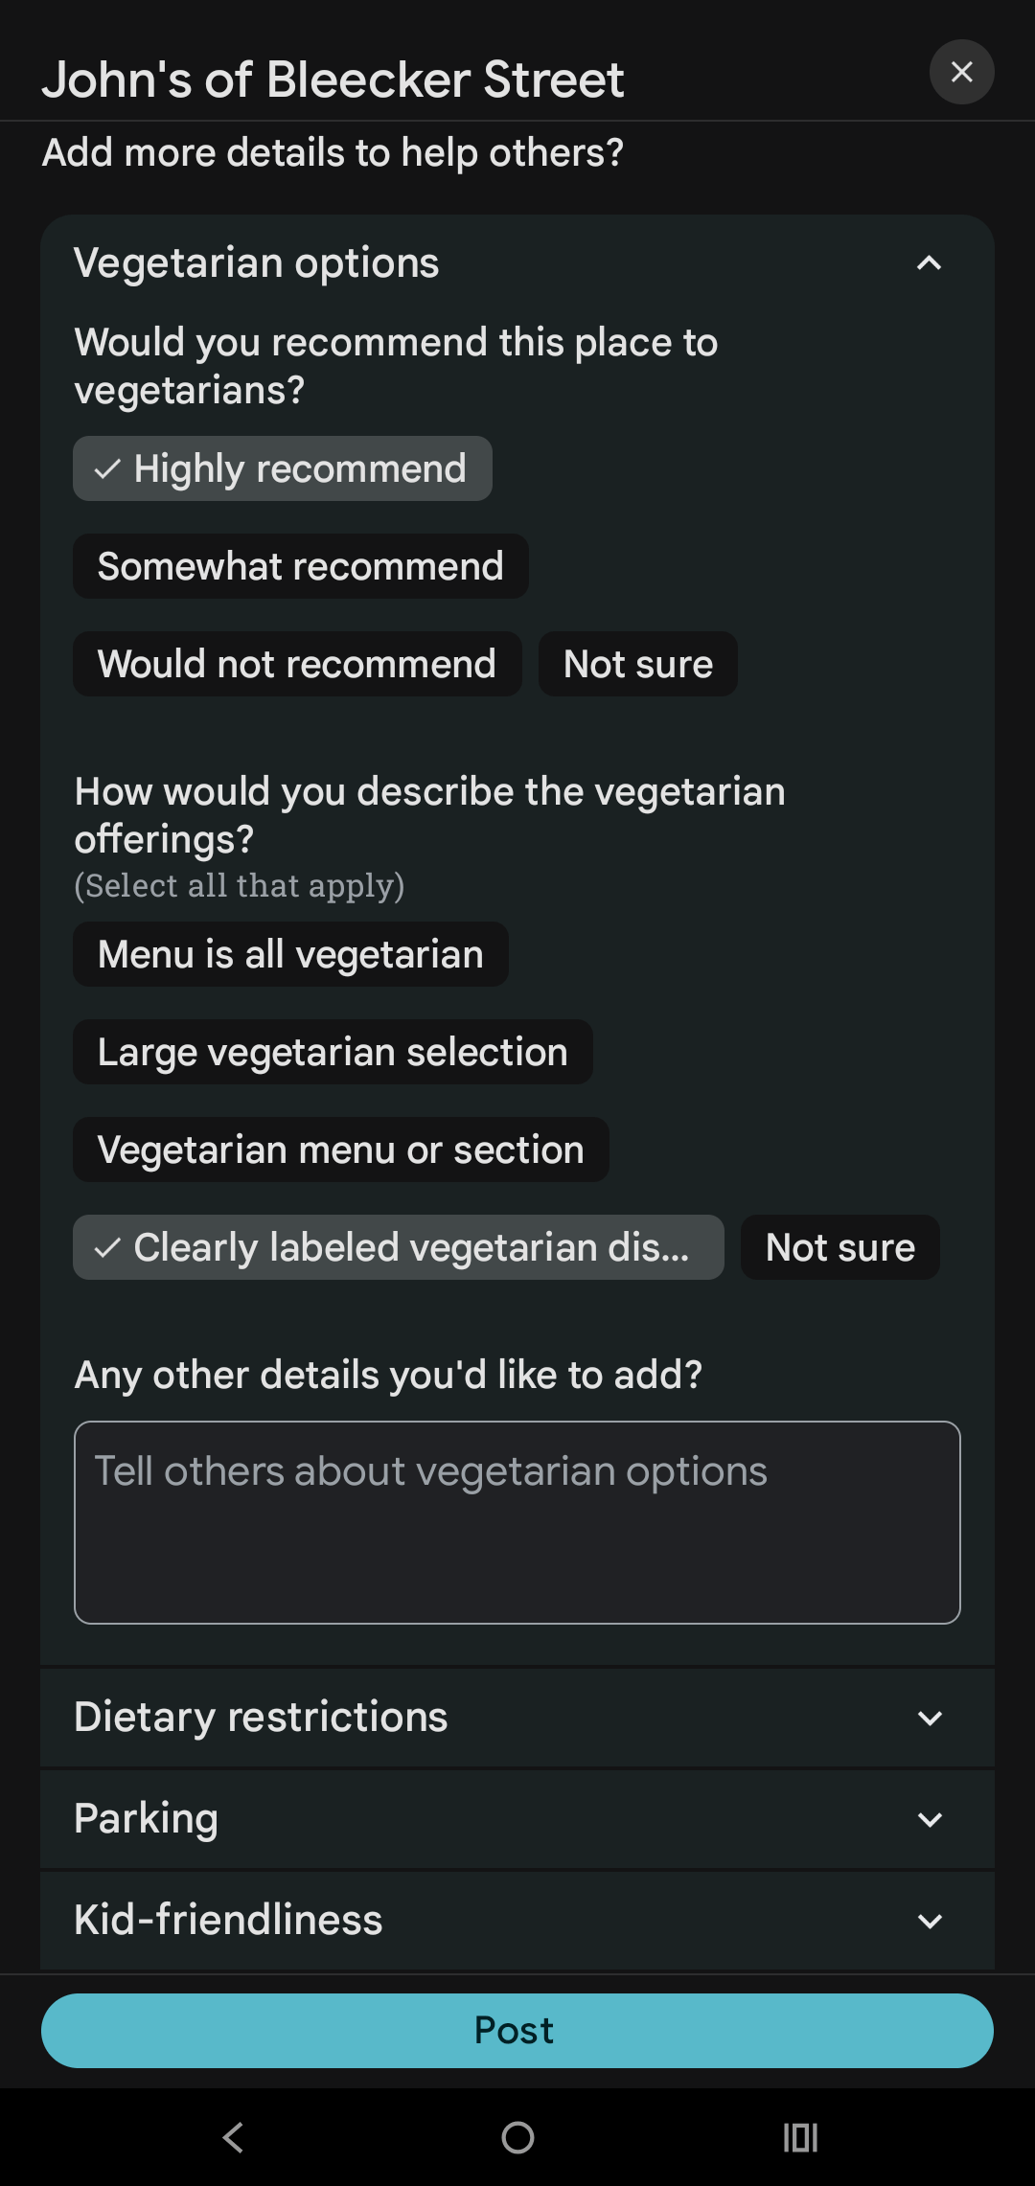1035x2186 pixels.
Task: Select Somewhat recommend option
Action: [x=300, y=567]
